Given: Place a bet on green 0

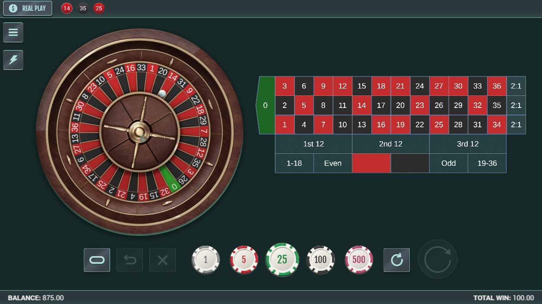Looking at the screenshot, I should (265, 105).
